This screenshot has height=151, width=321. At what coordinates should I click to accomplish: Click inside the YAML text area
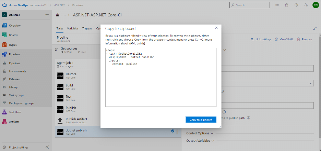tap(161, 77)
